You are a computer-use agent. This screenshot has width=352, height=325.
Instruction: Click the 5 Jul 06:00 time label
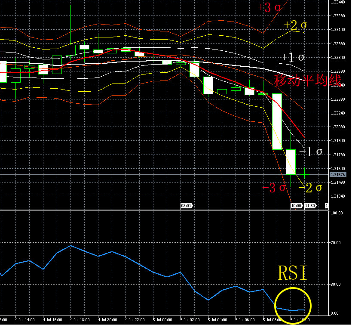click(x=245, y=319)
